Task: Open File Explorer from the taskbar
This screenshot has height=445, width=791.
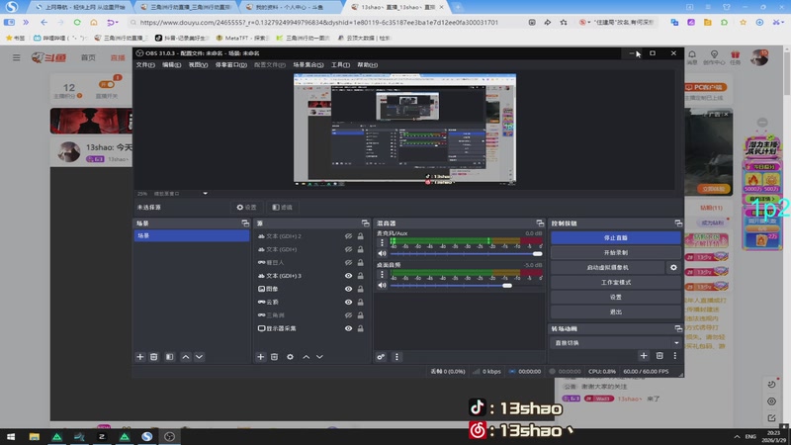Action: tap(35, 436)
